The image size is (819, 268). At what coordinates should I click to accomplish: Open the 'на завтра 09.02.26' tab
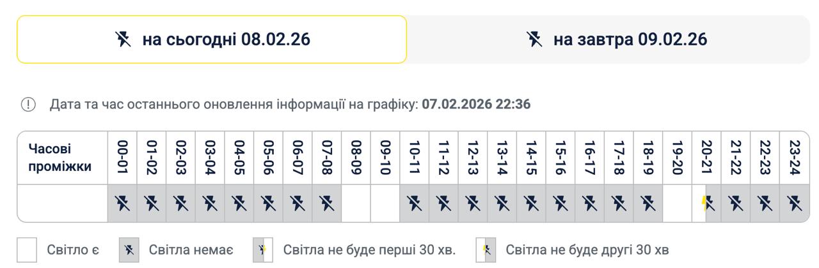616,40
